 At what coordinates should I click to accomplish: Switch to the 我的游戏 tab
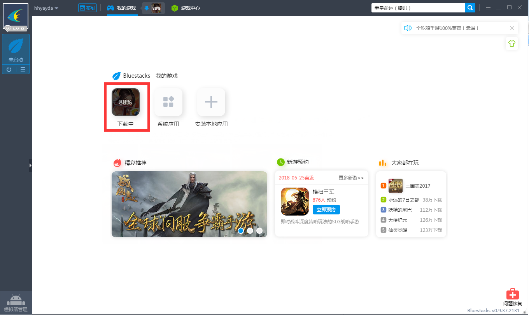click(x=121, y=8)
